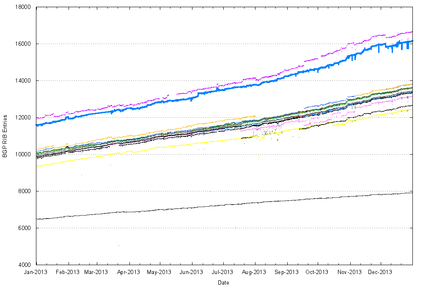
Task: Select the Mar-2013 date tick label
Action: (96, 272)
